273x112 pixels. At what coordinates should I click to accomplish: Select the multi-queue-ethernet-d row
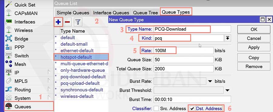point(81,63)
